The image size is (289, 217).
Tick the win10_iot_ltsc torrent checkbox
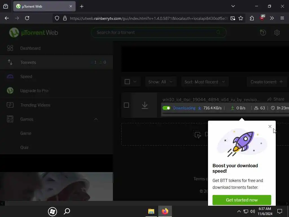[x=126, y=105]
